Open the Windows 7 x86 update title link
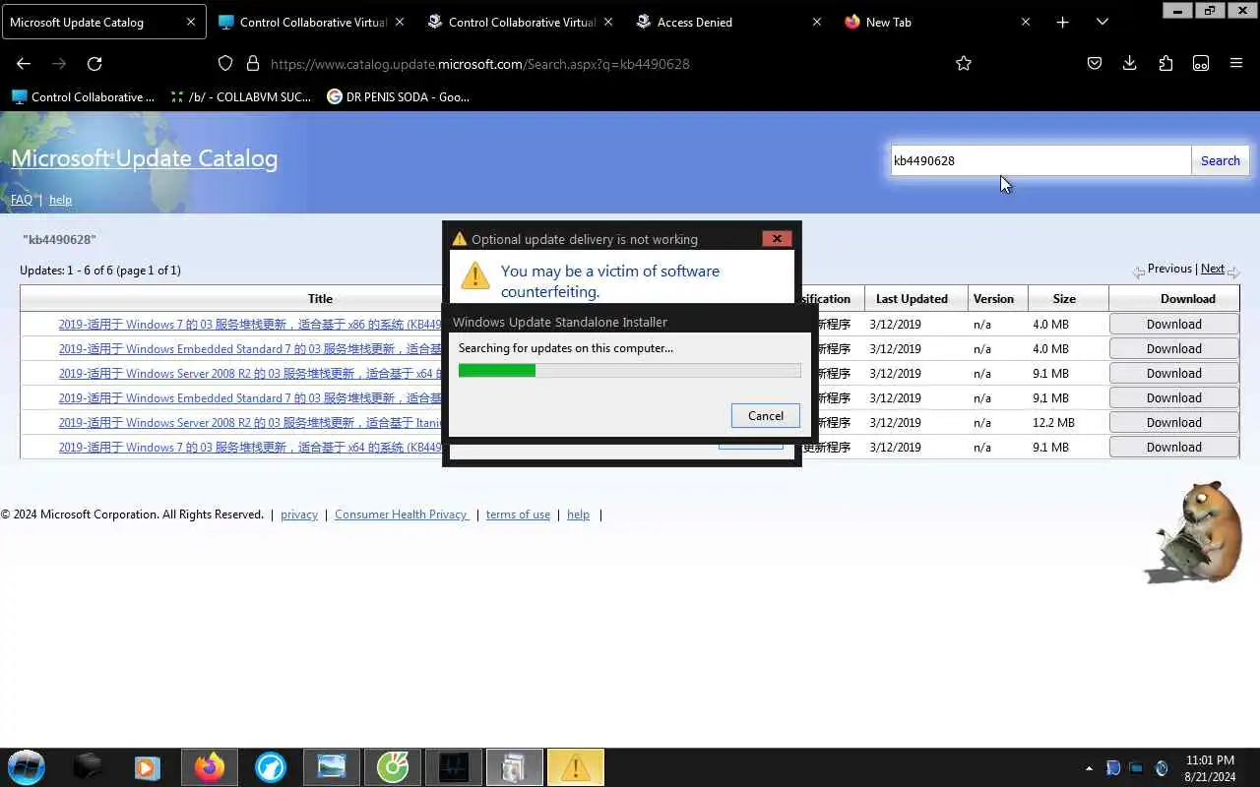 (250, 324)
